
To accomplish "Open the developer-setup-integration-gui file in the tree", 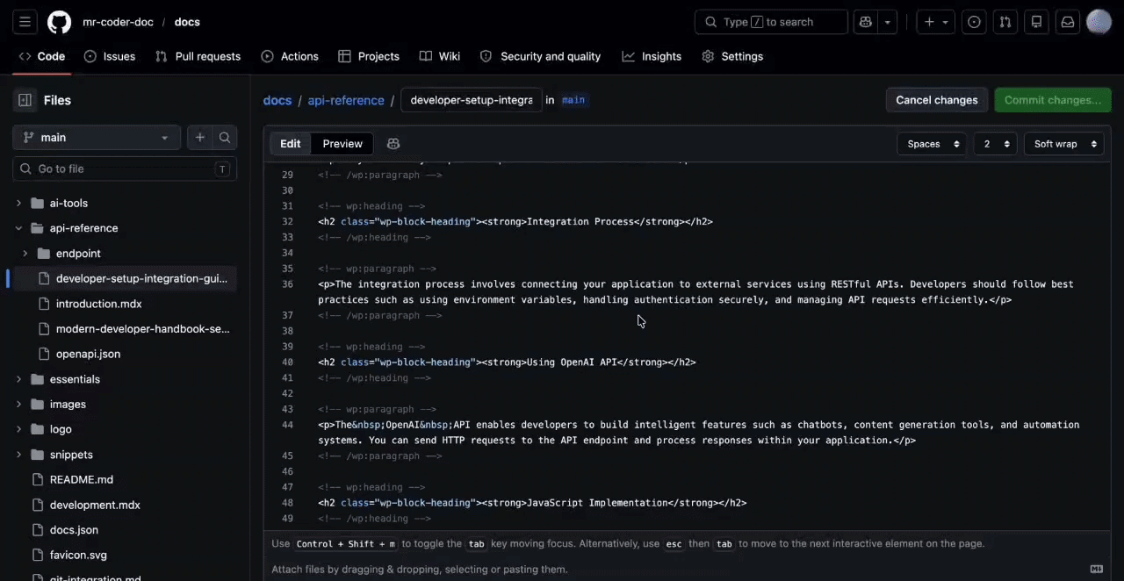I will tap(141, 278).
